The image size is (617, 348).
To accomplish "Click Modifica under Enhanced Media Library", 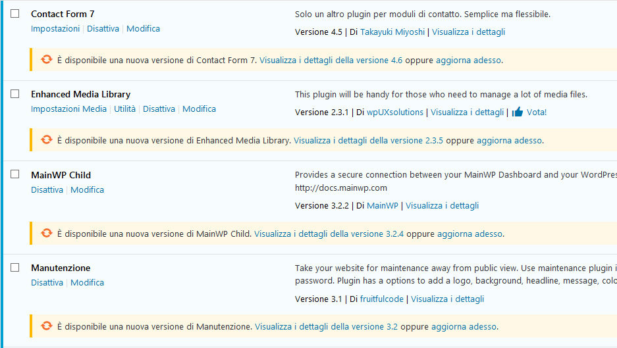I will (x=199, y=109).
